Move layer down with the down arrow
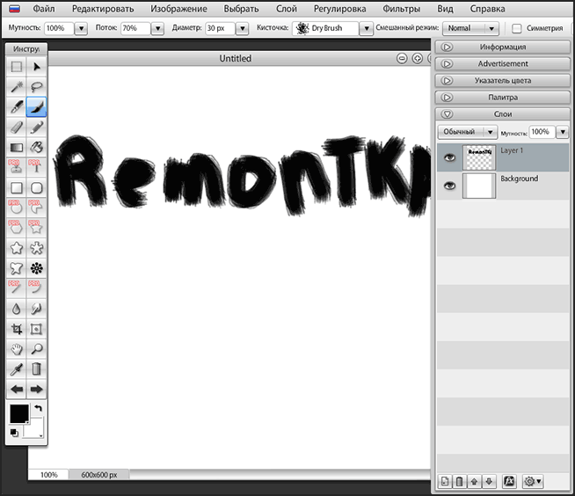The image size is (575, 496). tap(489, 481)
